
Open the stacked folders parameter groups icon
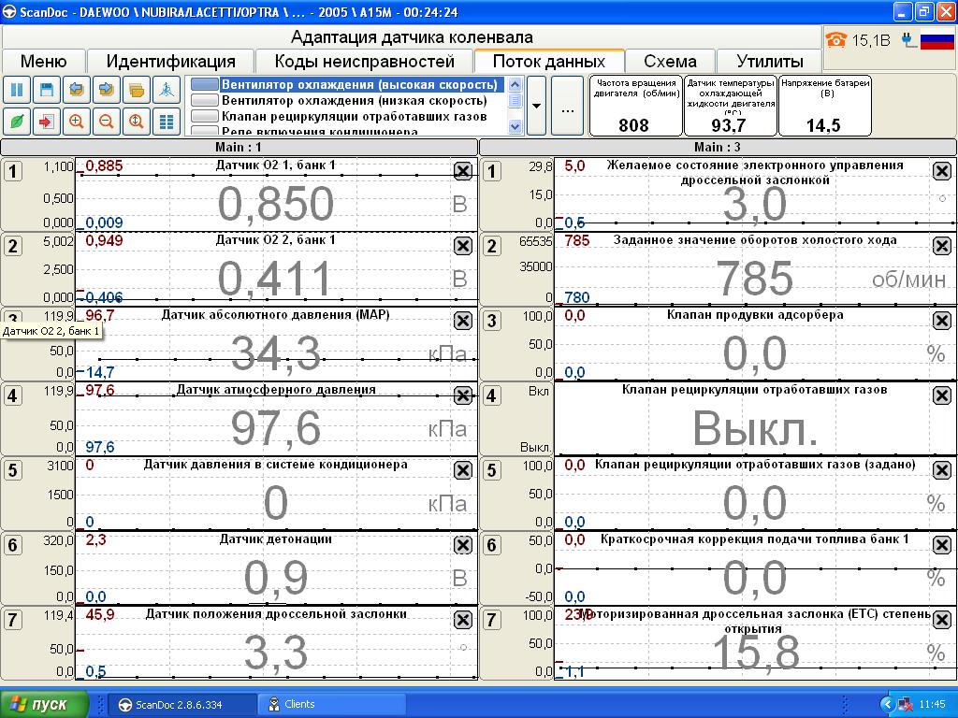(137, 91)
